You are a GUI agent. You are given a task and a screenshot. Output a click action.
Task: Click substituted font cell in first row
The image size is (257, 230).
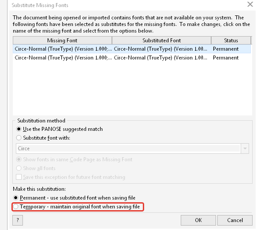[x=160, y=49]
